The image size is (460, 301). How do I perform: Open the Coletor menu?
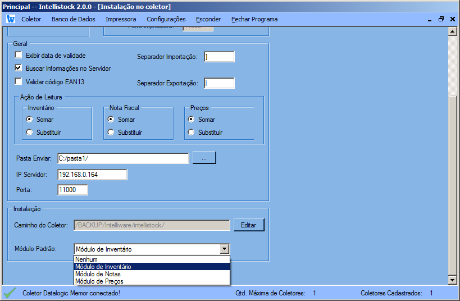31,19
